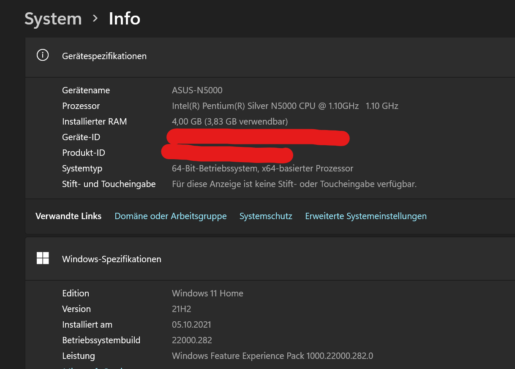Select the 64-Bit-Betriebssystem value
The image size is (515, 369).
click(262, 168)
